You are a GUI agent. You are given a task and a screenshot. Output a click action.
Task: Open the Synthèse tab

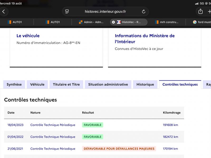[x=14, y=84]
